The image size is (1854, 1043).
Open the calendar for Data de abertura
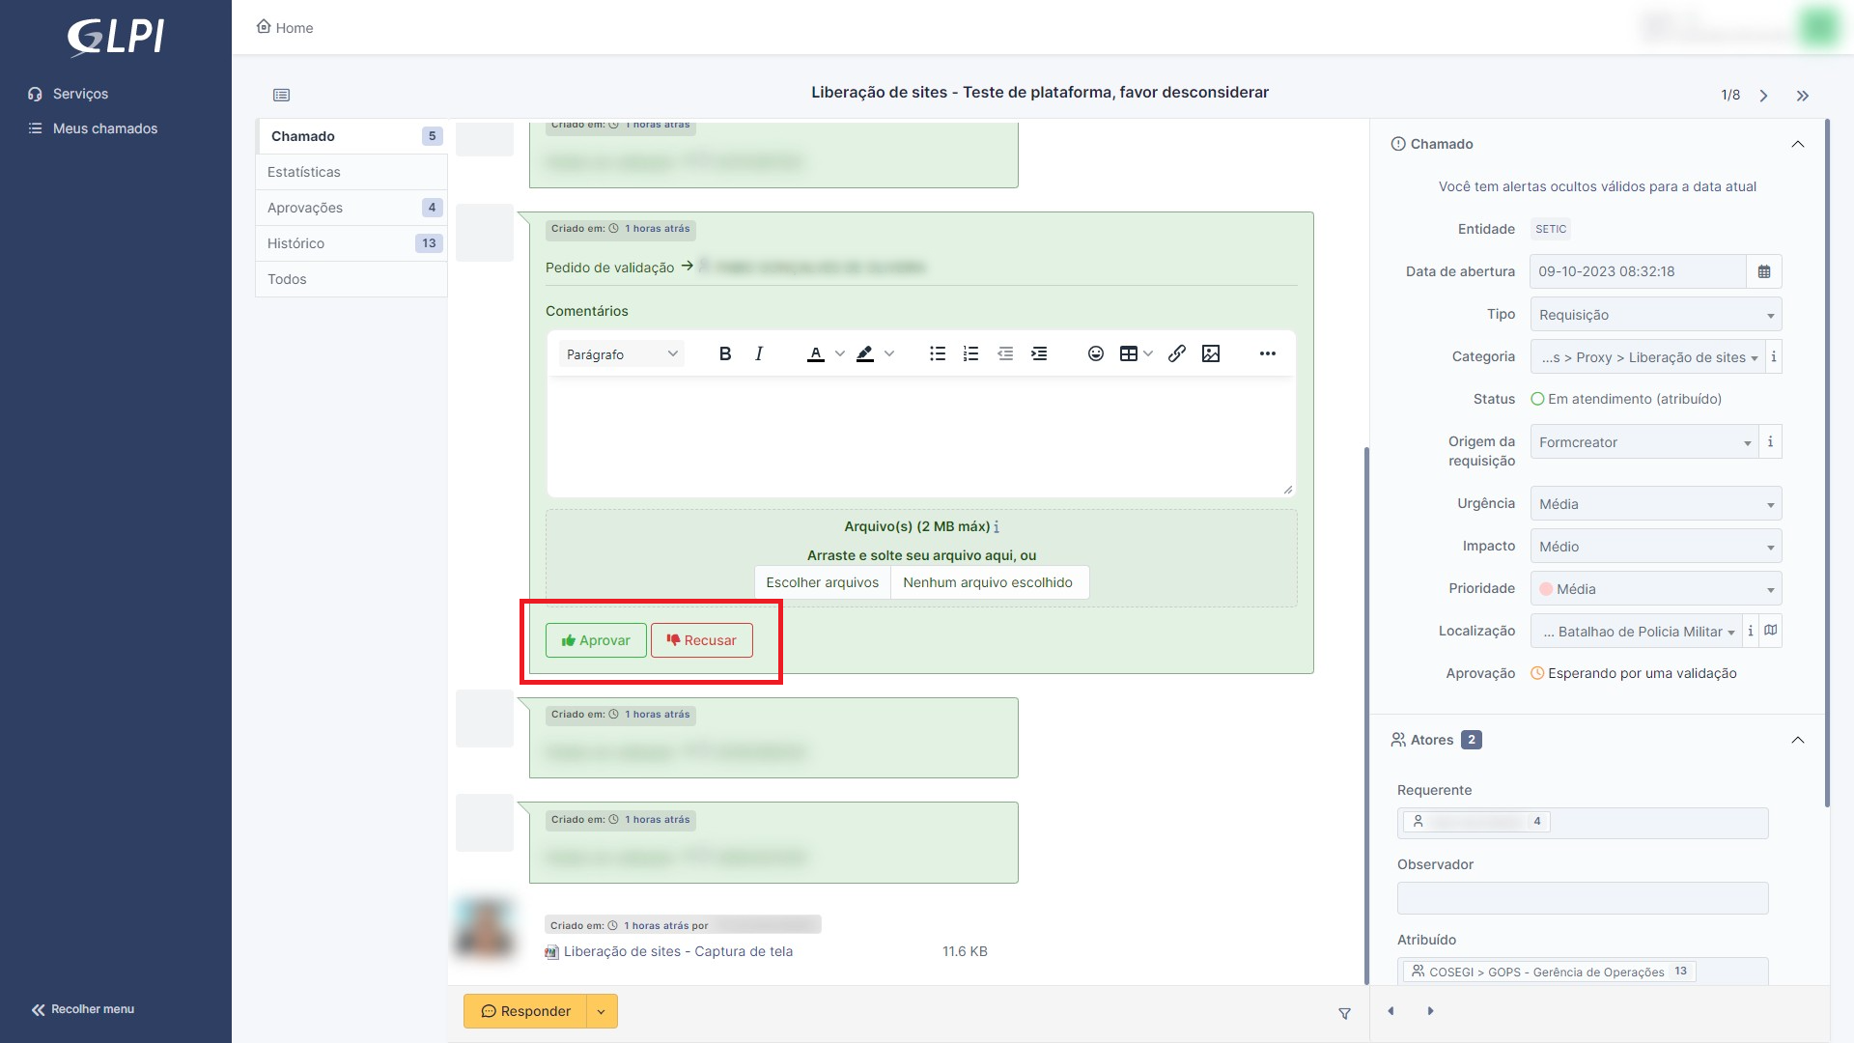tap(1764, 271)
